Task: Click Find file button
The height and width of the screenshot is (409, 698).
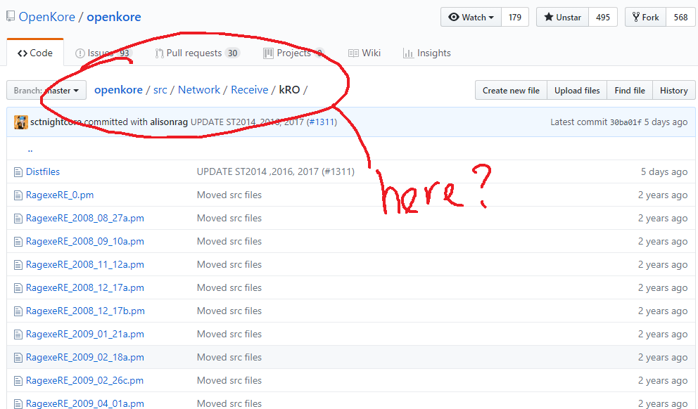Action: click(x=630, y=90)
